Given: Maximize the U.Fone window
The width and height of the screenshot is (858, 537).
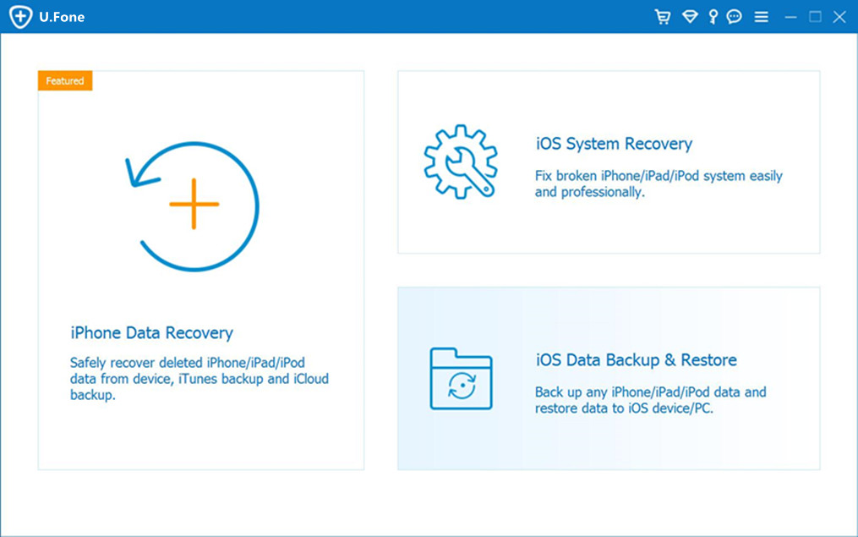Looking at the screenshot, I should point(815,17).
